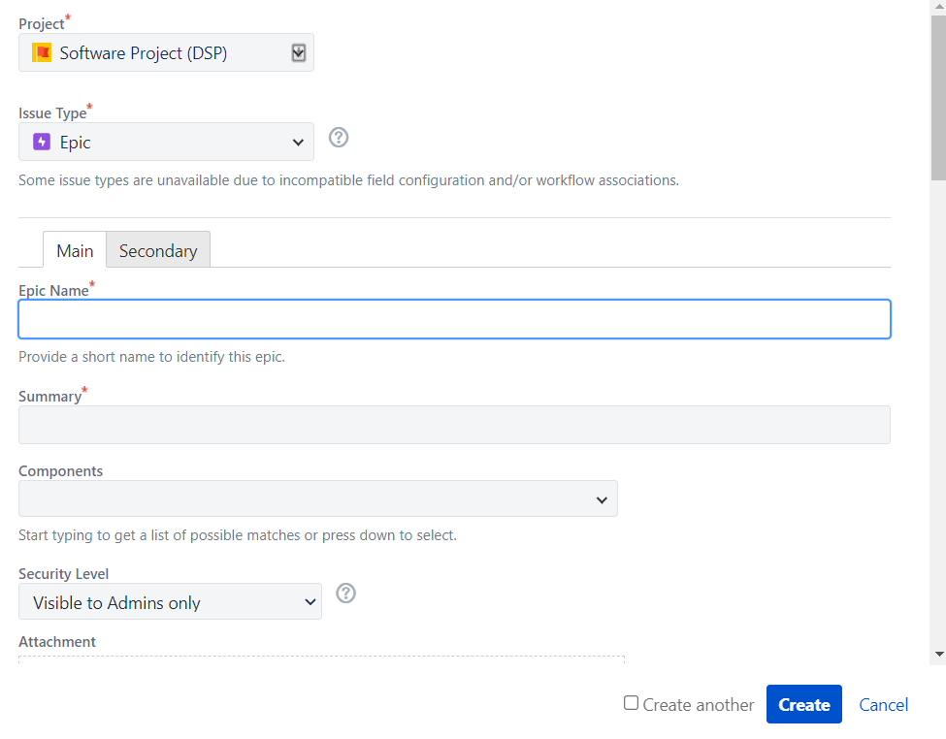This screenshot has width=946, height=739.
Task: Click the purple Epic lightning icon
Action: 42,143
